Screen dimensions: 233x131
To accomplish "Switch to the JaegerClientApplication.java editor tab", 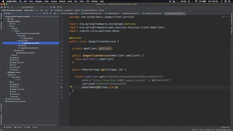I will (x=92, y=13).
